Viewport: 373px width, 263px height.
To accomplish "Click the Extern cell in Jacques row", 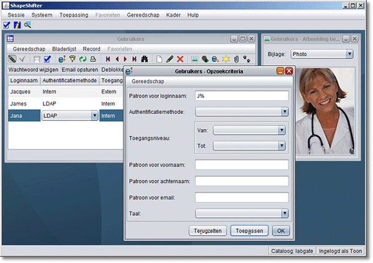I will point(111,92).
